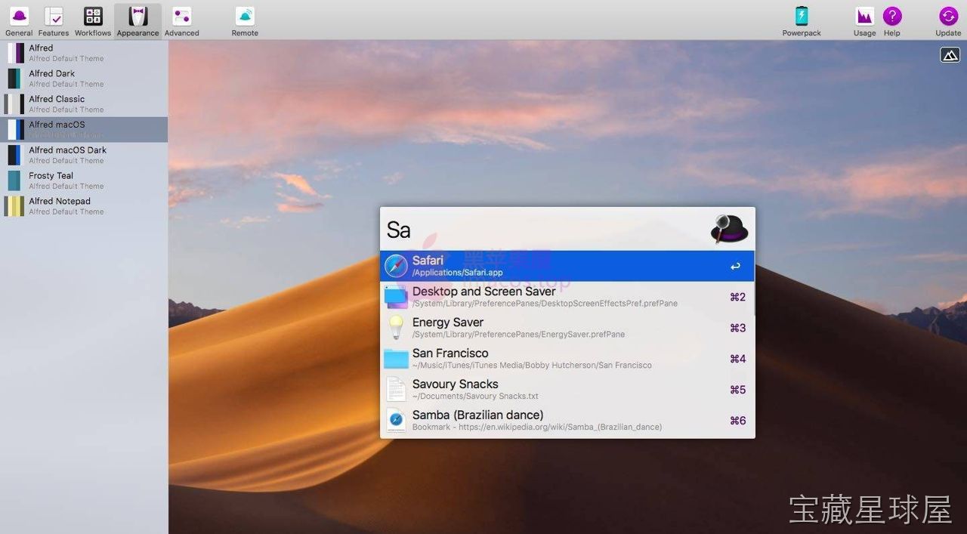Image resolution: width=967 pixels, height=534 pixels.
Task: Open the Features preferences tab
Action: click(x=54, y=20)
